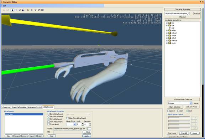Activate the rotate tool
Viewport: 205px width, 139px height.
coord(20,10)
